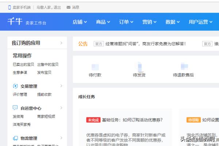The width and height of the screenshot is (219, 146).
Task: Open 商家短视频 link
Action: tap(46, 116)
